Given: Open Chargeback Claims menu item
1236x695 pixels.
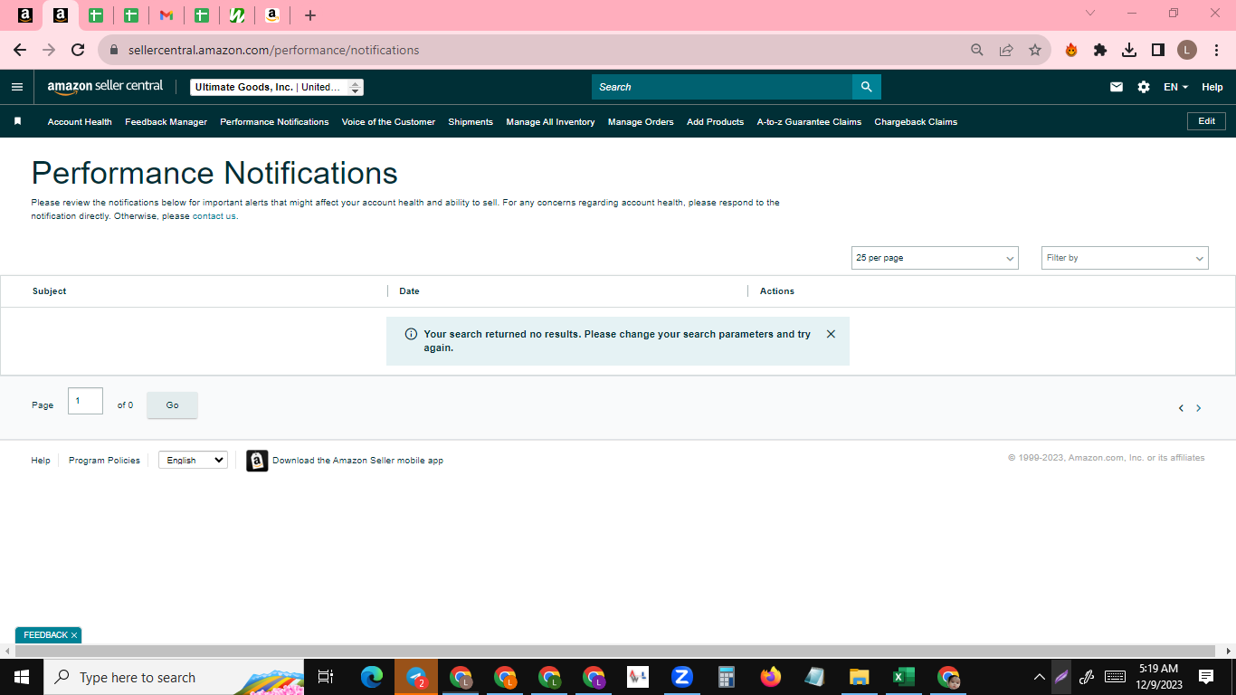Looking at the screenshot, I should pyautogui.click(x=916, y=121).
